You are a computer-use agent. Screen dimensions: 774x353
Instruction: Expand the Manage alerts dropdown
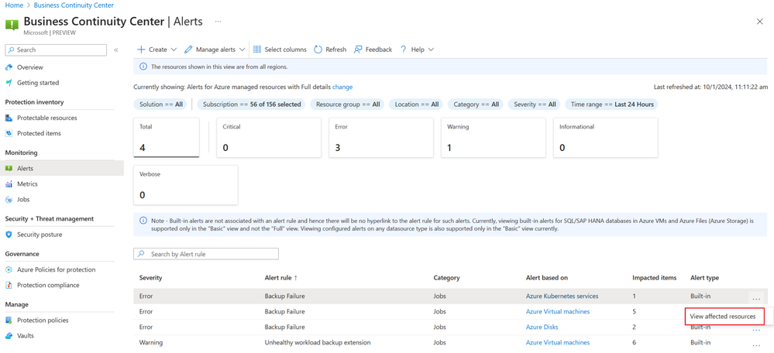[215, 50]
